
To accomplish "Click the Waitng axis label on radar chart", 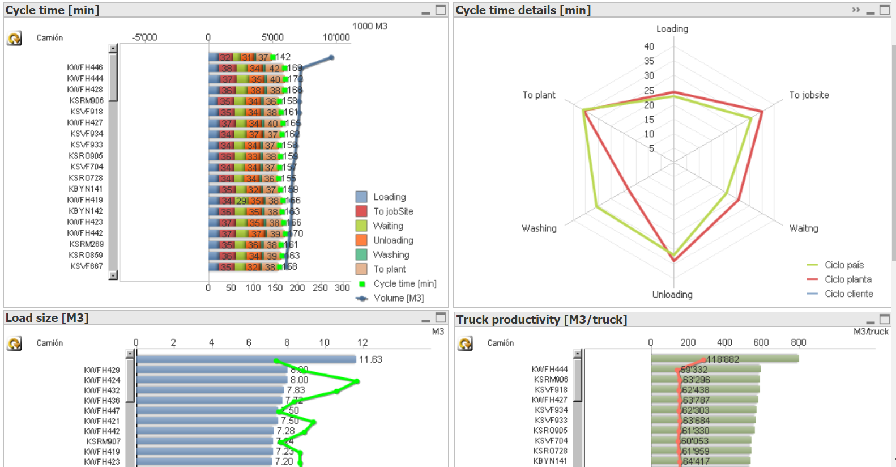I will [804, 228].
